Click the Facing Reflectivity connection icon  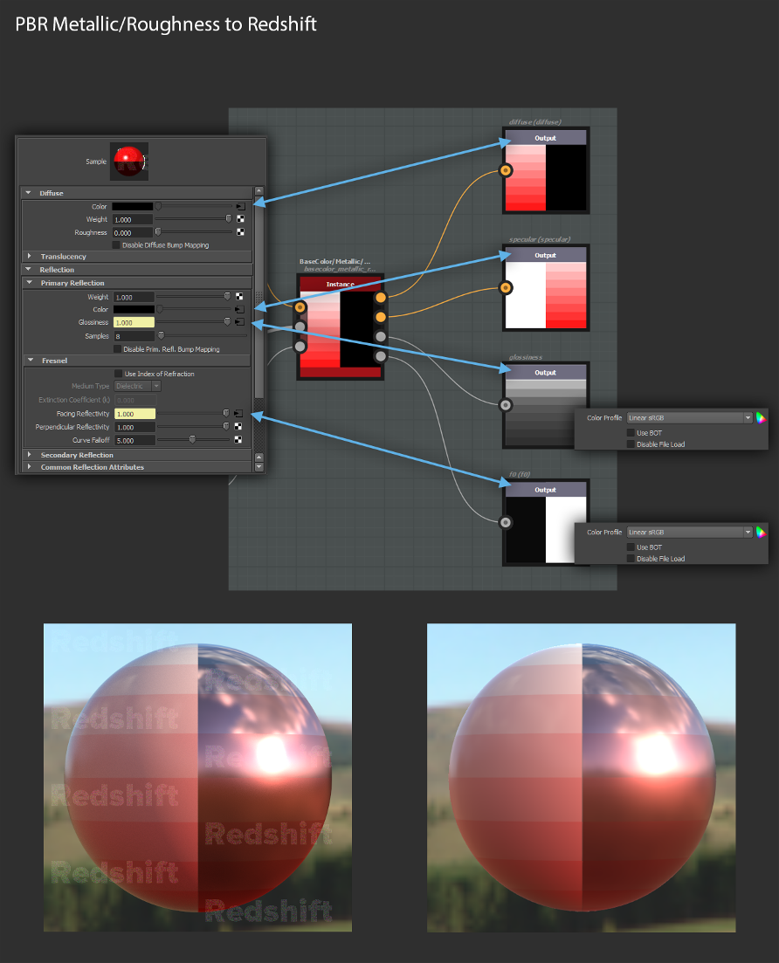click(x=238, y=413)
